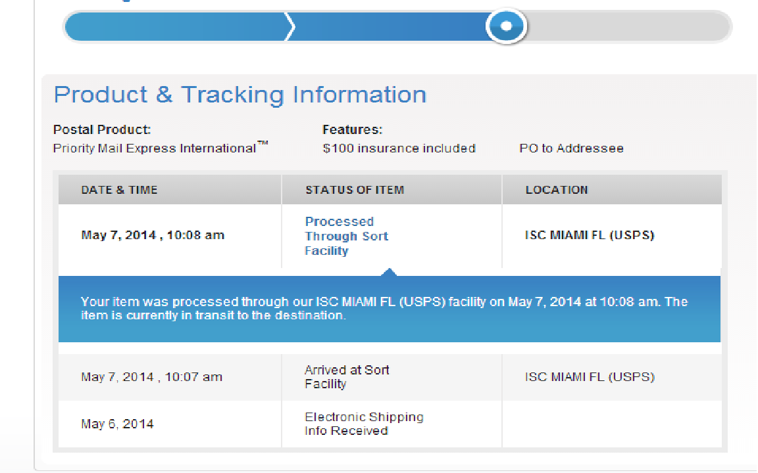Click the circular progress marker on tracking bar

(506, 26)
